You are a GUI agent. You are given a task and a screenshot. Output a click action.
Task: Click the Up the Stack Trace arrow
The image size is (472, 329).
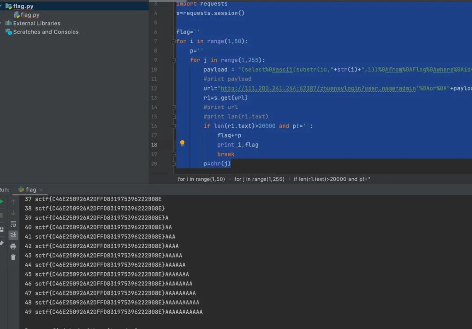(13, 202)
